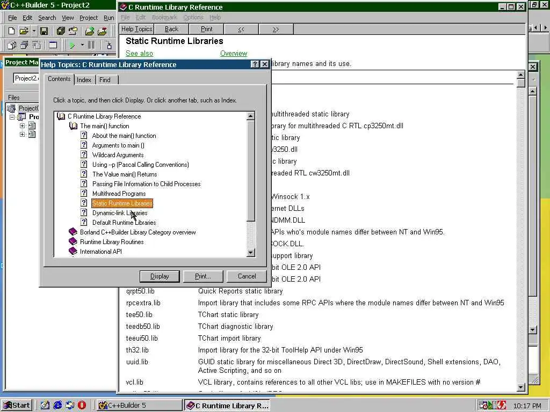Select the highlighted Static Runtime Libraries topic
Screen dimensions: 550x412
(122, 203)
